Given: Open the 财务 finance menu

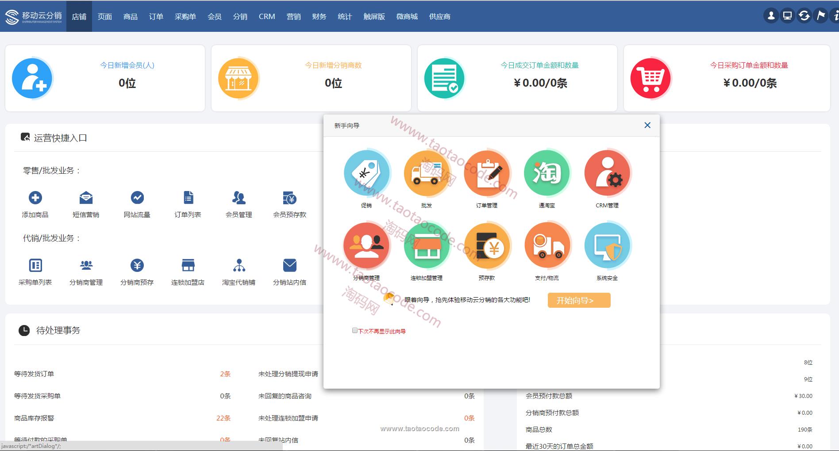Looking at the screenshot, I should 319,16.
